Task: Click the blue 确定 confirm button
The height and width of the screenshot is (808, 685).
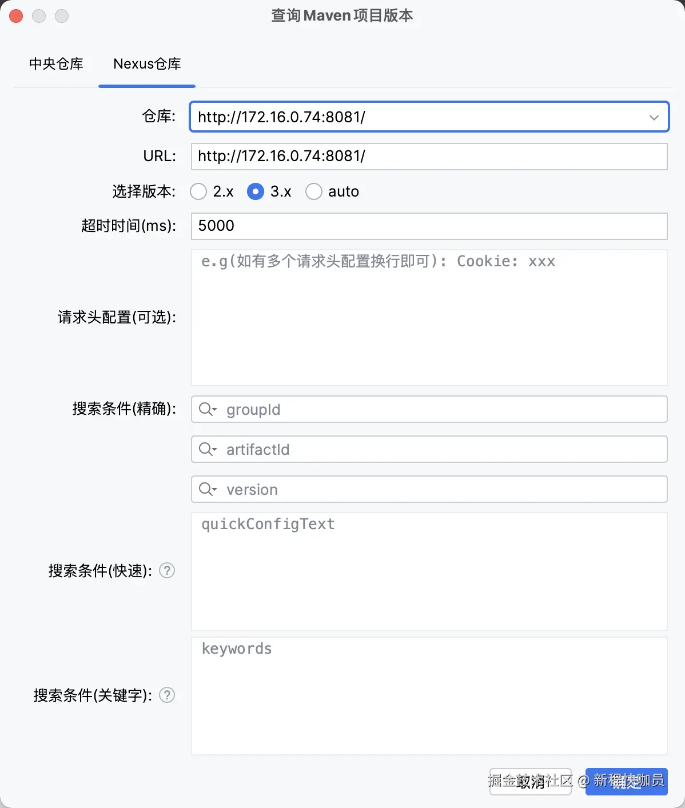Action: coord(626,782)
